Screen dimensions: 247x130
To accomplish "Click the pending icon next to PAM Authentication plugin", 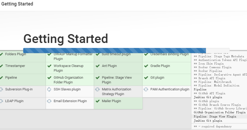I will [x=146, y=89].
